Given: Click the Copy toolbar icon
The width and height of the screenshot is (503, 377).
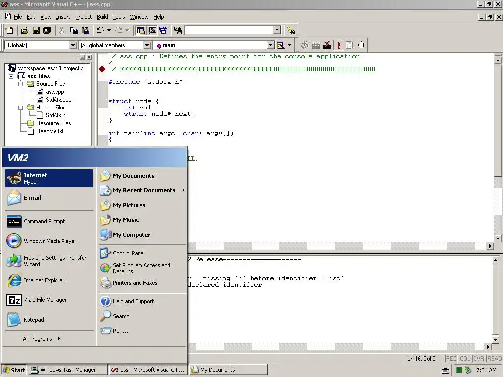Looking at the screenshot, I should pyautogui.click(x=74, y=30).
